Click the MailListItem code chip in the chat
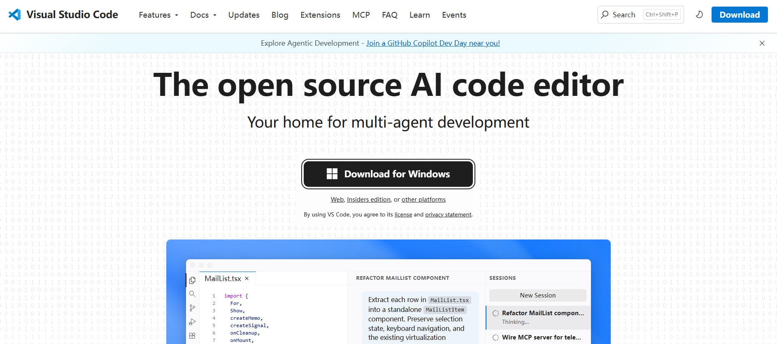Viewport: 777px width, 344px height. click(445, 310)
